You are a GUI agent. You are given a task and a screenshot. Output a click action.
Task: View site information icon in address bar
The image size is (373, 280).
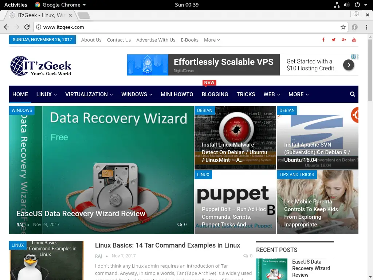pos(38,27)
